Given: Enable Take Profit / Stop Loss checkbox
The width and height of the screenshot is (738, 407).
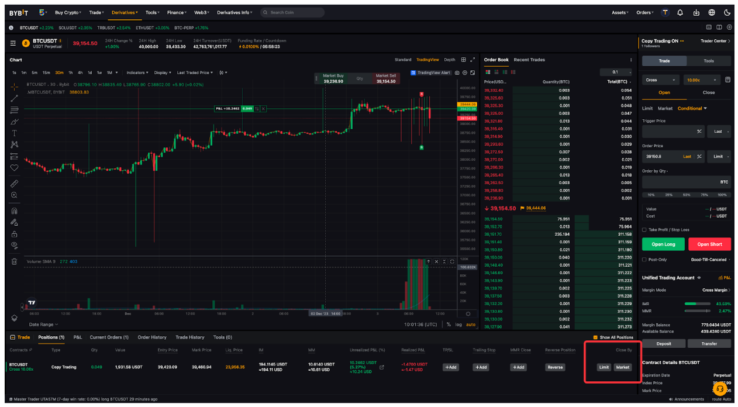Looking at the screenshot, I should (644, 230).
